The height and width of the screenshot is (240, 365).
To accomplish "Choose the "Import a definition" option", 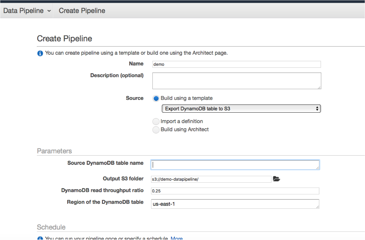I will click(x=156, y=121).
